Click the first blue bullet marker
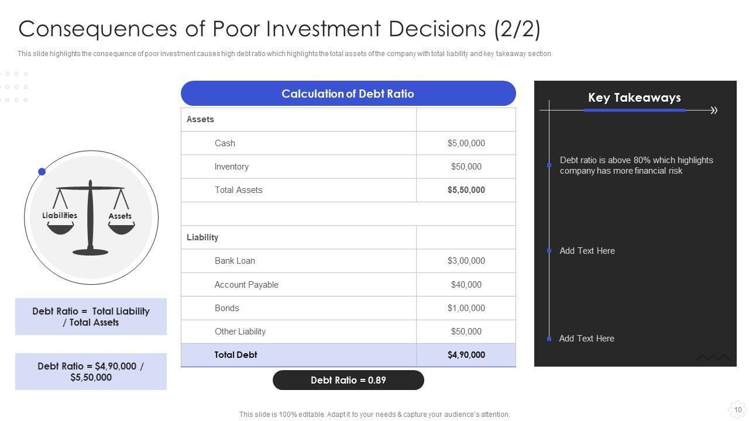Screen dimensions: 749x421 coord(549,165)
